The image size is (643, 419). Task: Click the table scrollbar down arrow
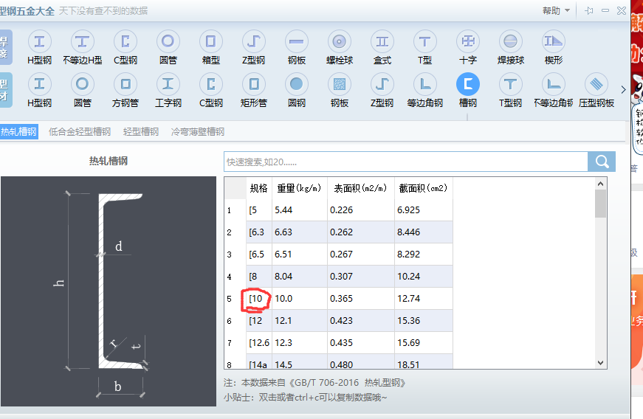(x=600, y=362)
